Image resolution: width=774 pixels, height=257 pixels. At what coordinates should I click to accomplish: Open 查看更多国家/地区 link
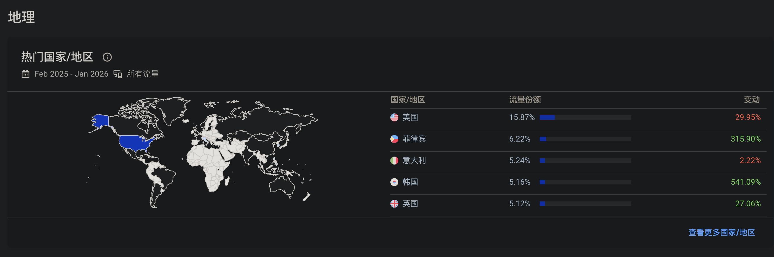[x=722, y=232]
